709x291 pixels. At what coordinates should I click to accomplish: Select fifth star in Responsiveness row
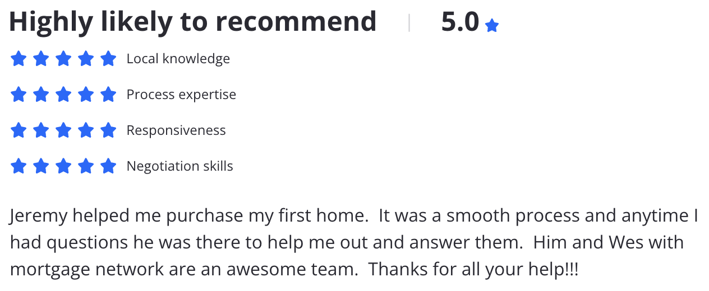point(108,130)
